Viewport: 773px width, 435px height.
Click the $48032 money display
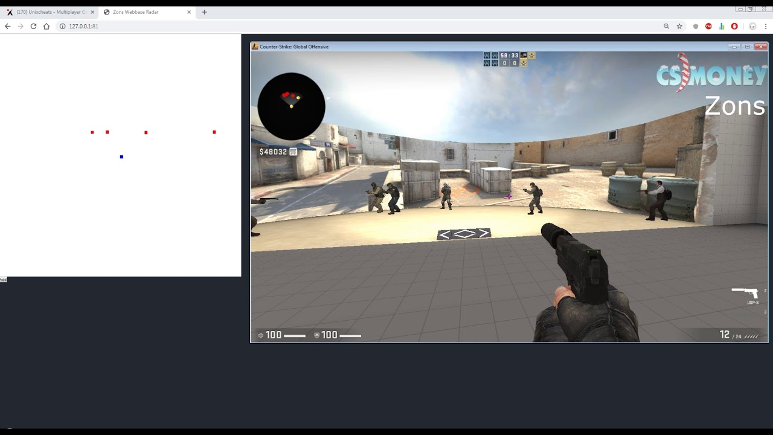[273, 152]
